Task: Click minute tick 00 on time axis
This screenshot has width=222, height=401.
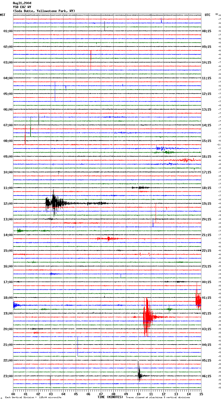Action: pos(13,394)
